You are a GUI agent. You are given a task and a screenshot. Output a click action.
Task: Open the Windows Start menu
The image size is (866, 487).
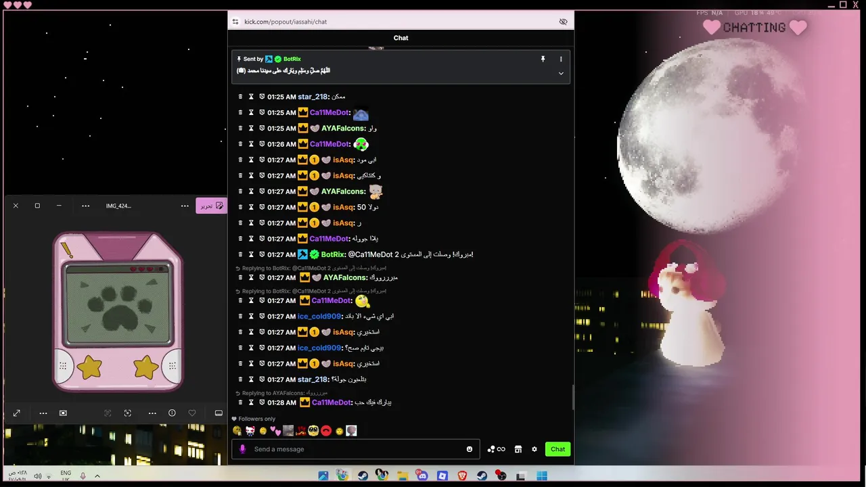pos(542,476)
